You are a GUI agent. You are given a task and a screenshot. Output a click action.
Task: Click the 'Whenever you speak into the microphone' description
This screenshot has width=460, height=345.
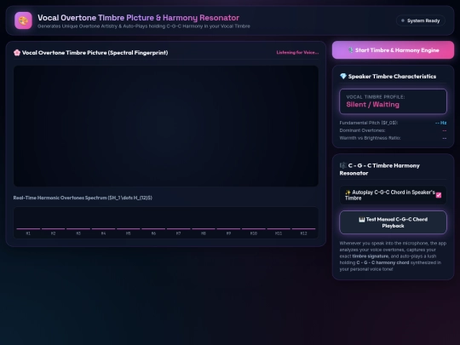393,256
